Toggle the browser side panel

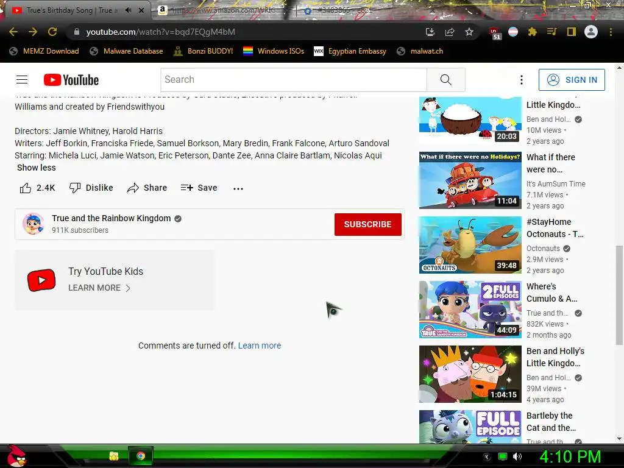pos(572,32)
